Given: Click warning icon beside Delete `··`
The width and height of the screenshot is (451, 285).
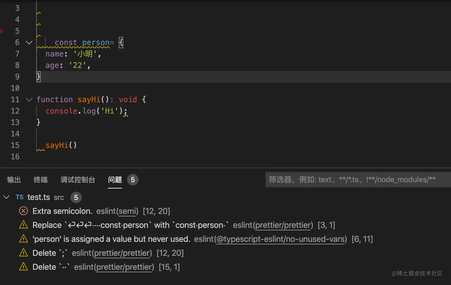Looking at the screenshot, I should 24,267.
